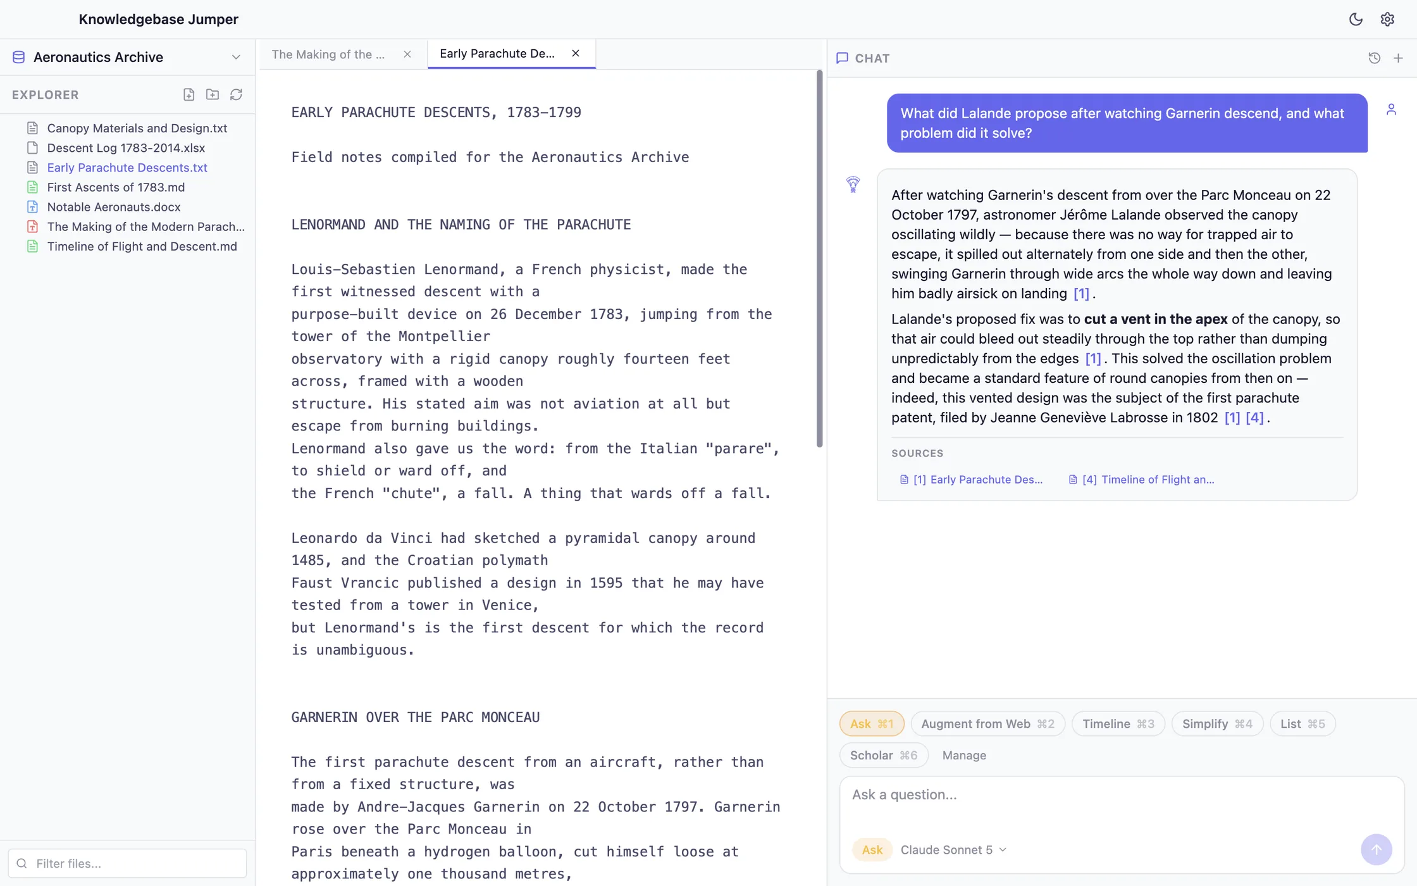Click the Ask label in the input footer
1417x886 pixels.
[x=872, y=849]
